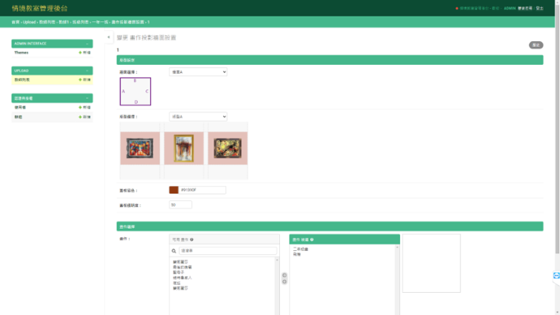560x315 pixels.
Task: Go to the home breadcrumb link
Action: coord(16,22)
